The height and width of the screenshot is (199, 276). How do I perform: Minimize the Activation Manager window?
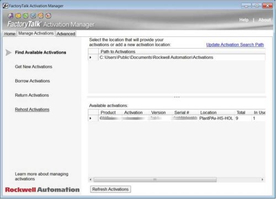[246, 6]
